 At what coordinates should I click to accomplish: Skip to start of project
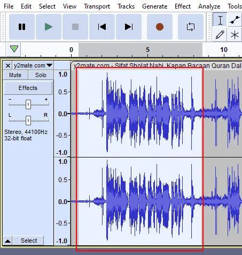coord(102,27)
